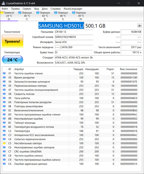Click the standard field ATA8-ACS
The width and height of the screenshot is (144, 174).
point(98,57)
